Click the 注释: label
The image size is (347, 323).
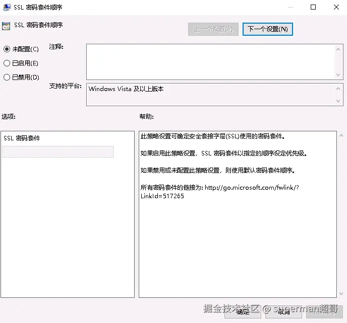[x=56, y=47]
